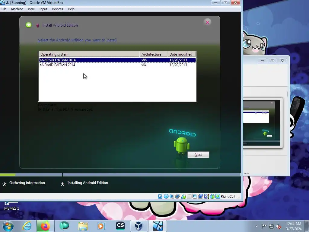Image resolution: width=309 pixels, height=232 pixels.
Task: Click the Architecture column header
Action: coord(153,54)
